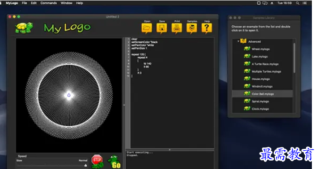Open the Commands menu

click(x=49, y=3)
